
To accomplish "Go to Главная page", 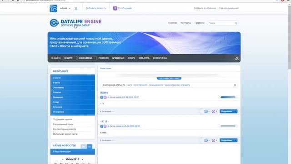I will (172, 23).
